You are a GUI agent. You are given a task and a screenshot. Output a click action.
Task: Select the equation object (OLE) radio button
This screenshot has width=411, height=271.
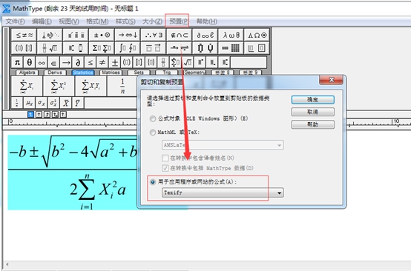(x=153, y=118)
